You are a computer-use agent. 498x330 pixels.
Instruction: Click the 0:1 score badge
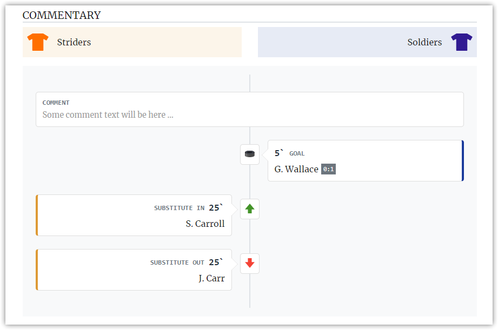(328, 169)
